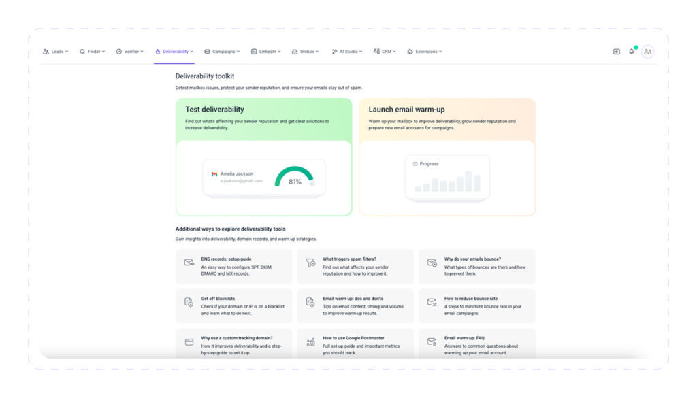The image size is (697, 398).
Task: Open the user account avatar
Action: 648,52
